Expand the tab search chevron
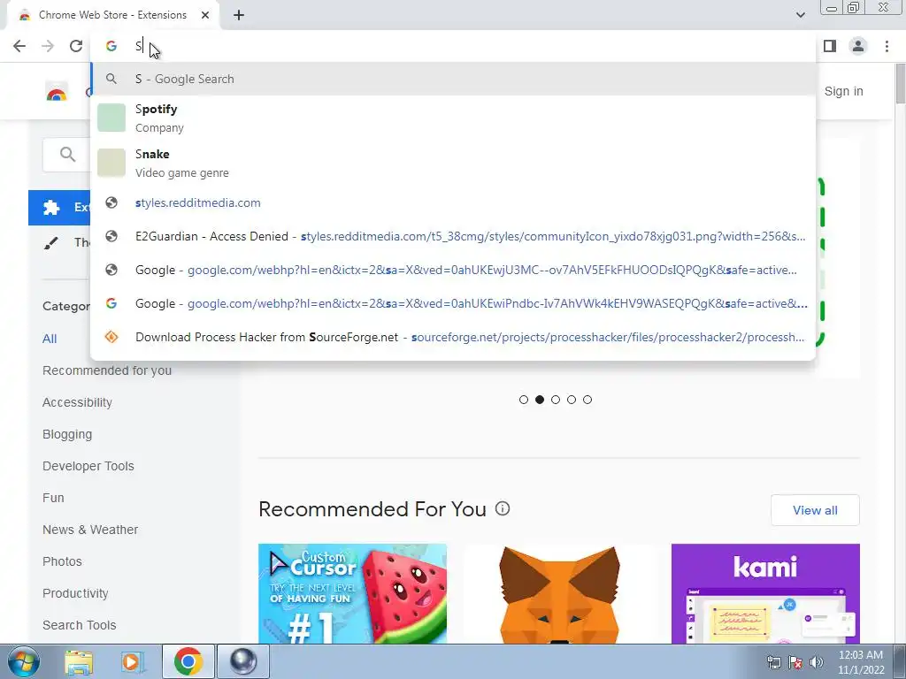 (x=800, y=15)
